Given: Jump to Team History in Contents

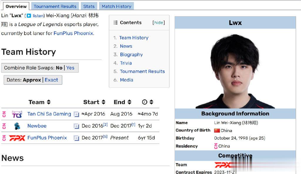Looking at the screenshot, I should [134, 38].
